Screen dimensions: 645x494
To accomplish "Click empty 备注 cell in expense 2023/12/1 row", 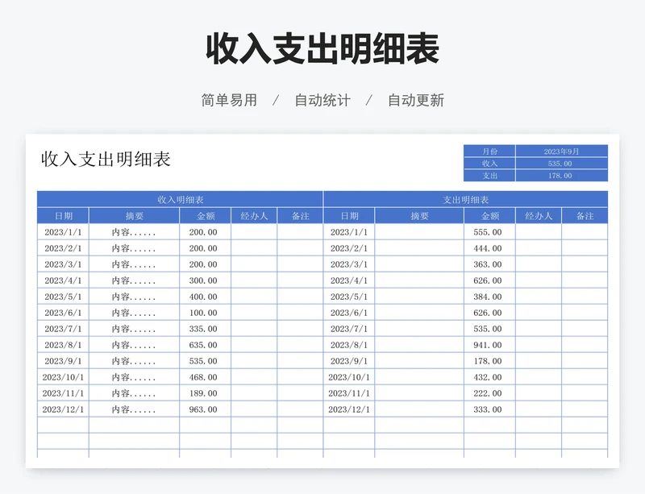I will point(585,409).
